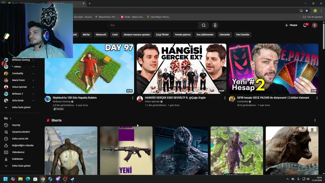Image resolution: width=325 pixels, height=183 pixels.
Task: Open Steam from the taskbar
Action: click(72, 179)
